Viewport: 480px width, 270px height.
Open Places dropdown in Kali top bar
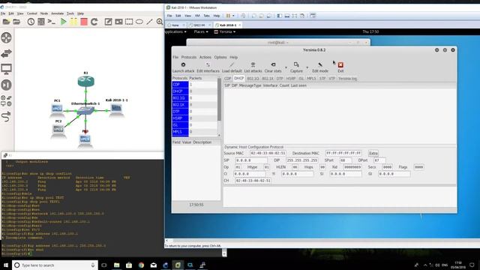tap(201, 31)
